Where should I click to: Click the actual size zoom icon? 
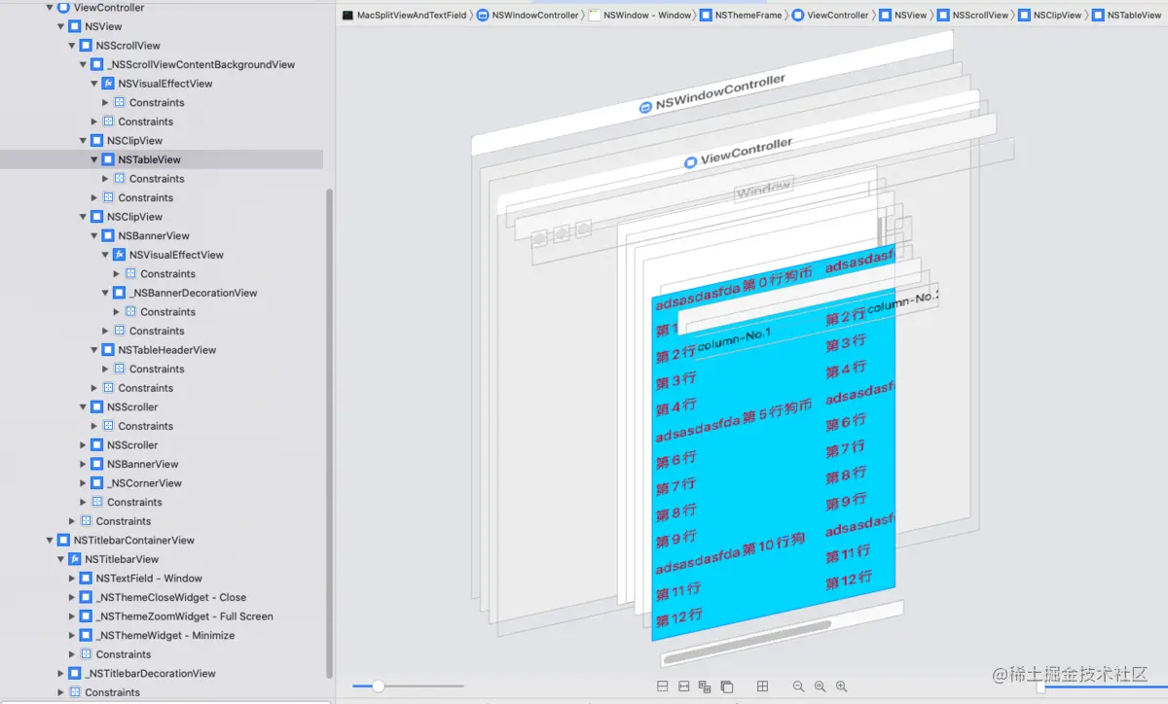820,686
